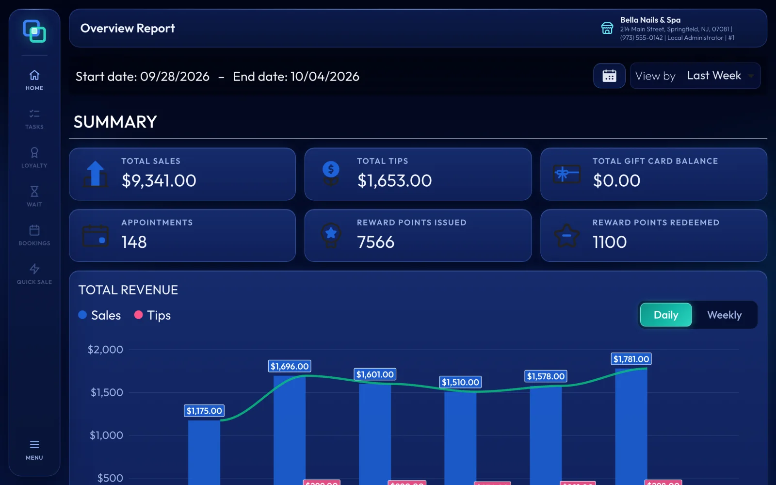This screenshot has width=776, height=485.
Task: Click the $2,000 axis label
Action: coord(105,350)
